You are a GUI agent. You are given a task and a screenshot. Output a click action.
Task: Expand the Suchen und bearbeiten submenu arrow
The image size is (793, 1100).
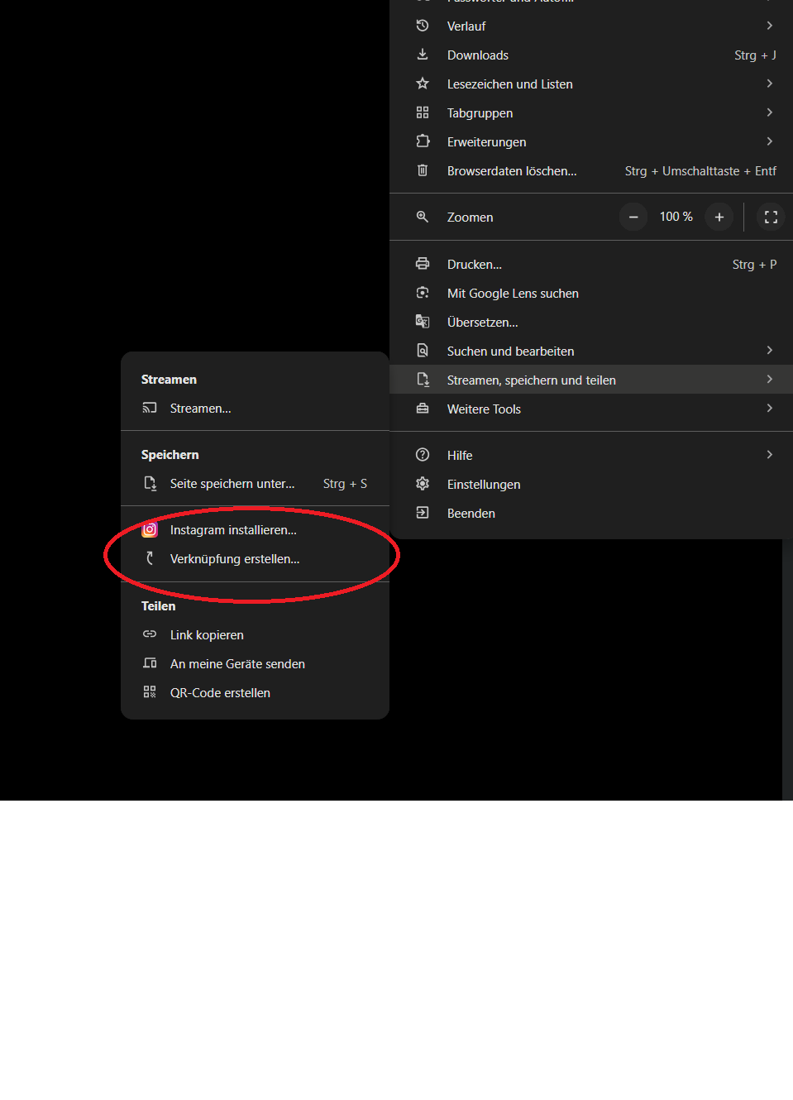pyautogui.click(x=769, y=351)
